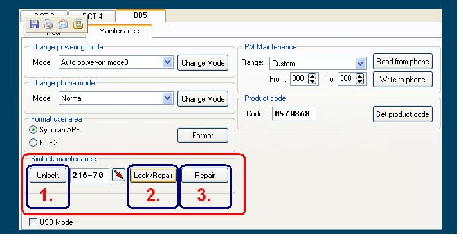Click the floppy disk save icon

pos(34,24)
